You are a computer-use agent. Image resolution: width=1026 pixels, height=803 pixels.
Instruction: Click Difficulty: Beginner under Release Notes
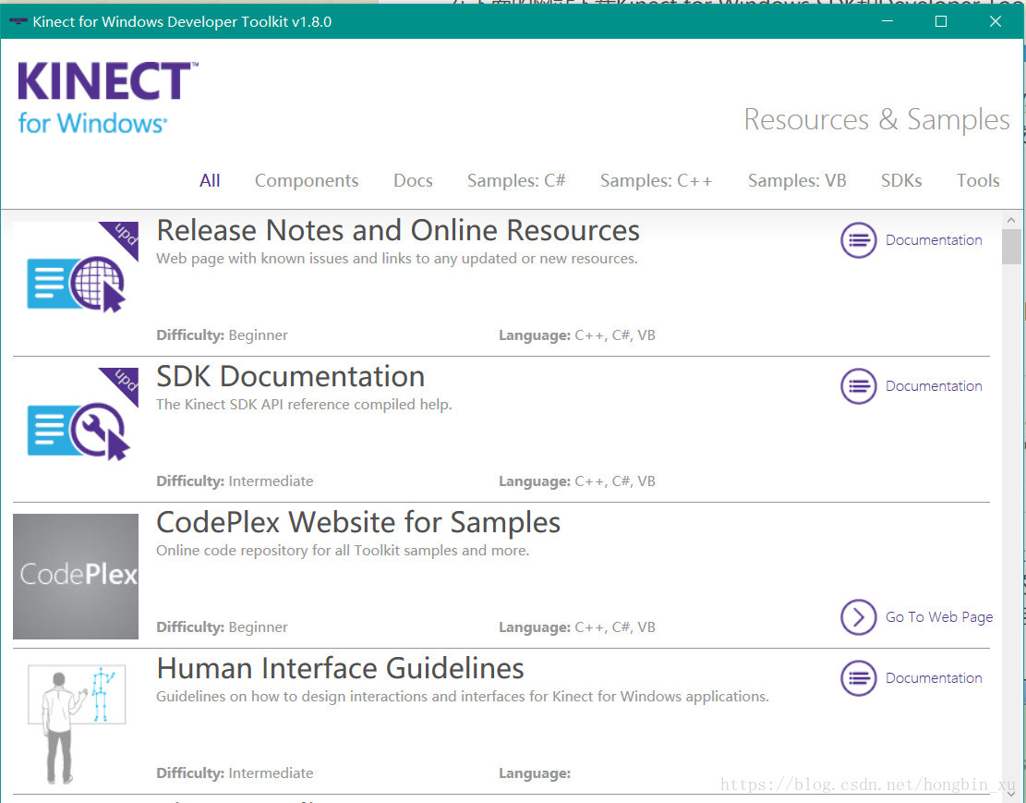pyautogui.click(x=222, y=335)
